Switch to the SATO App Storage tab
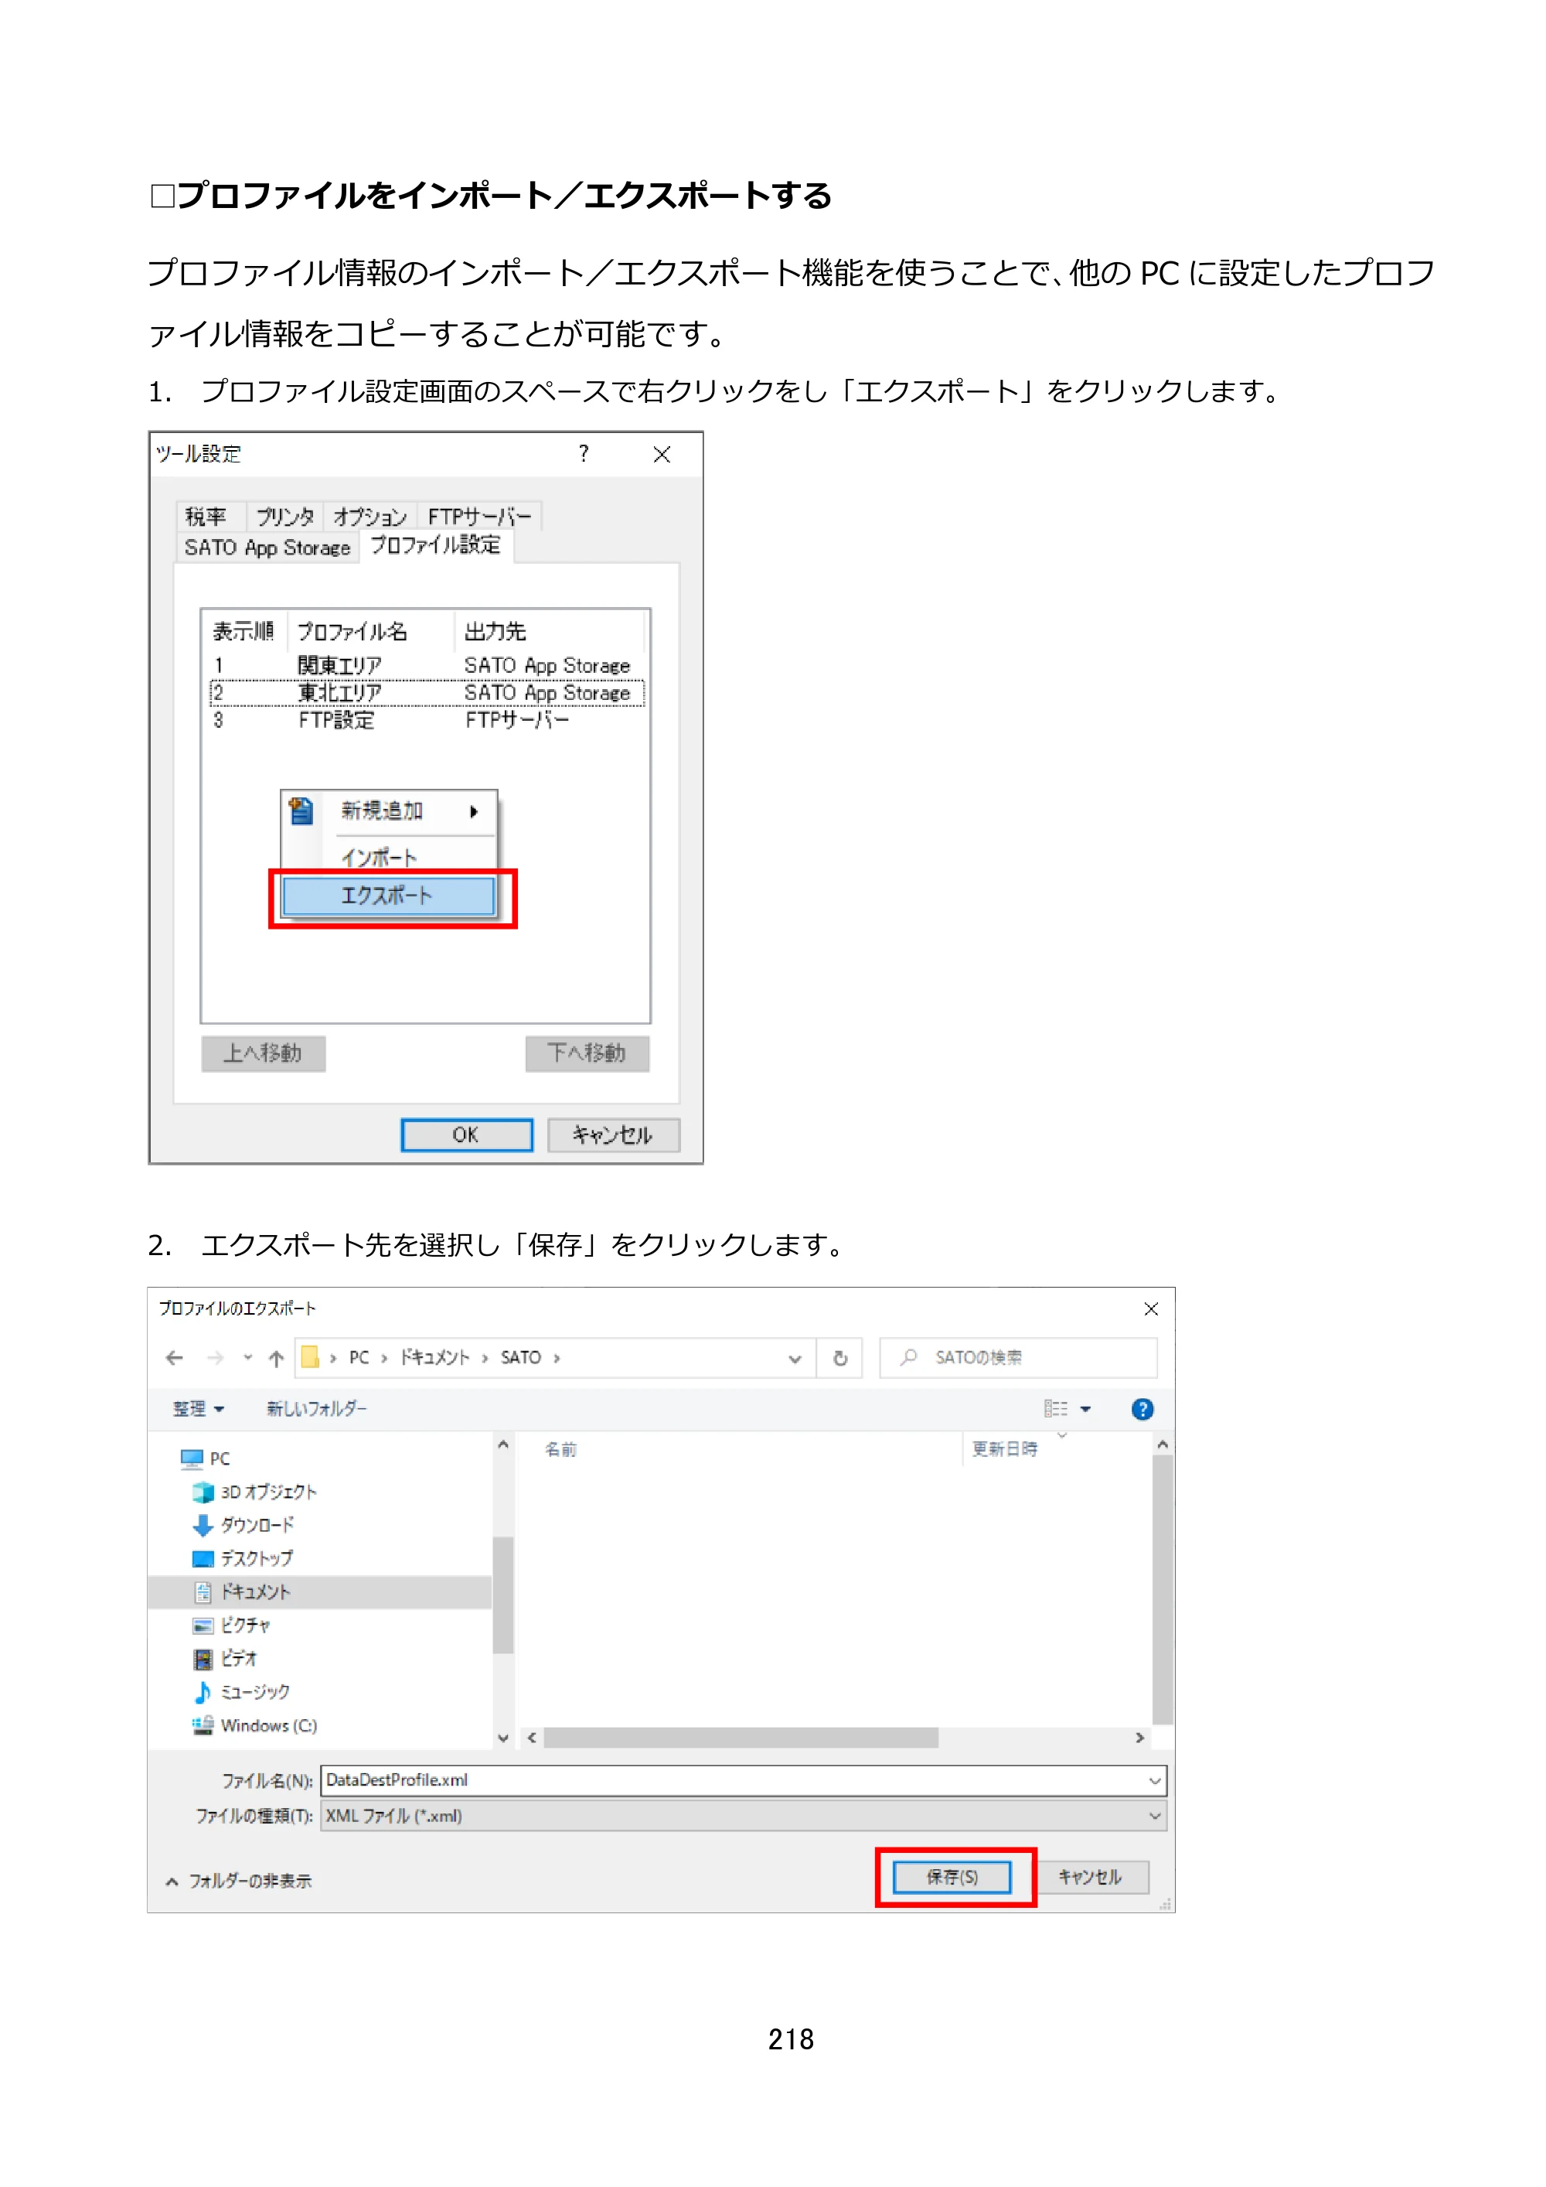Screen dimensions: 1546x2187 pos(267,548)
